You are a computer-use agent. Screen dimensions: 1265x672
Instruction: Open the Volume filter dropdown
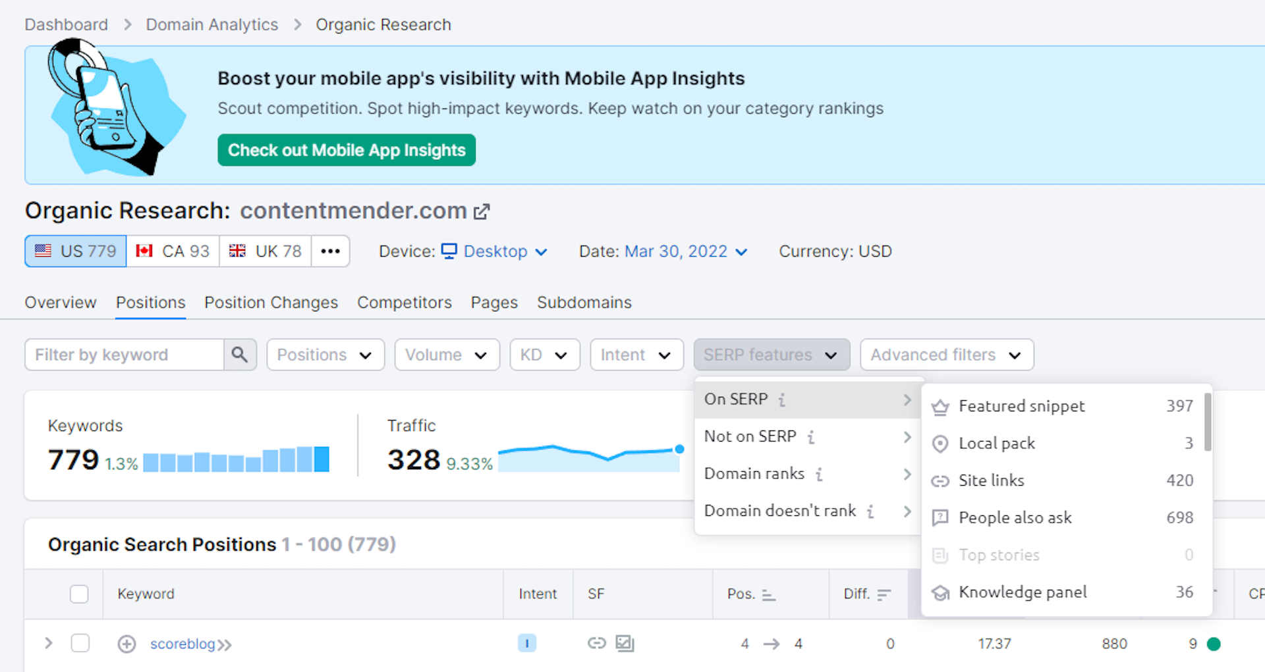coord(447,354)
